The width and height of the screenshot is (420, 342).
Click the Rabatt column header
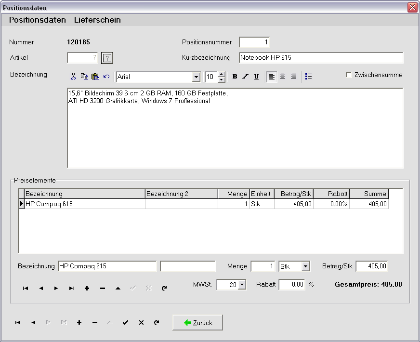click(331, 194)
